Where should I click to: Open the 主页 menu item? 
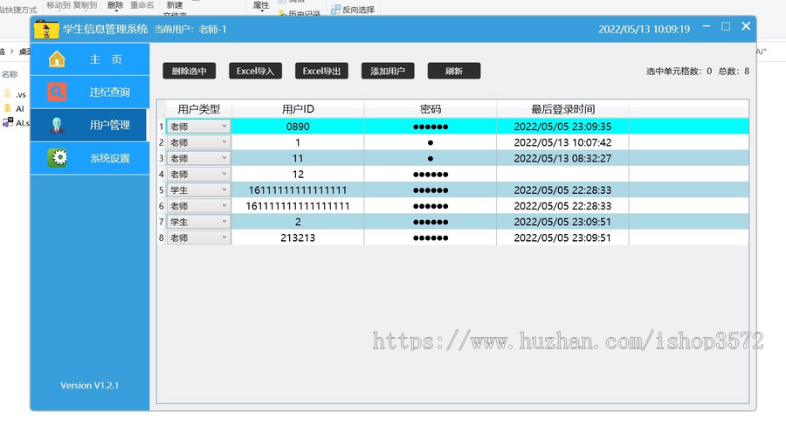tap(90, 59)
